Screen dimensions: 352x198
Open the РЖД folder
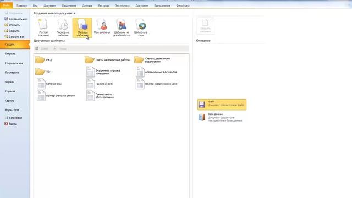[43, 60]
